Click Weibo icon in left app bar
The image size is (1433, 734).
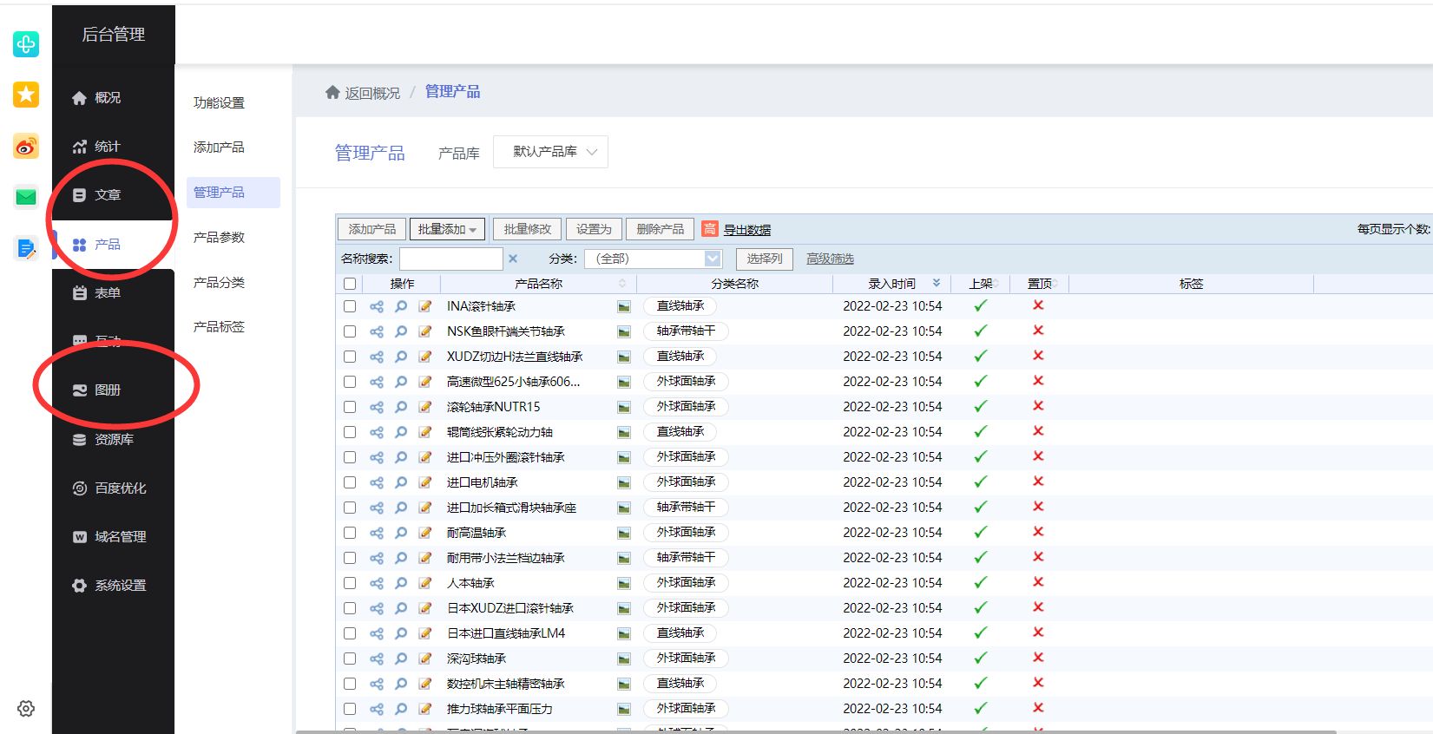(x=26, y=147)
